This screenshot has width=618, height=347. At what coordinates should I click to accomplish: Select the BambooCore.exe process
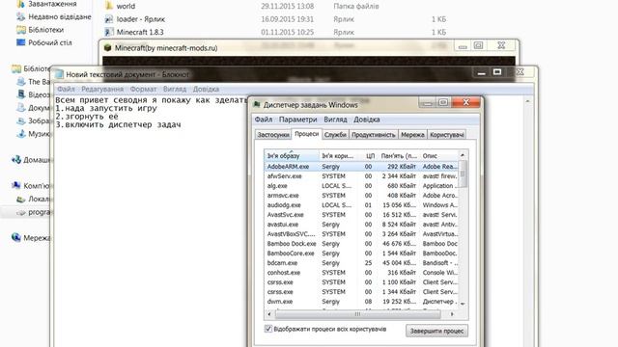361,254
